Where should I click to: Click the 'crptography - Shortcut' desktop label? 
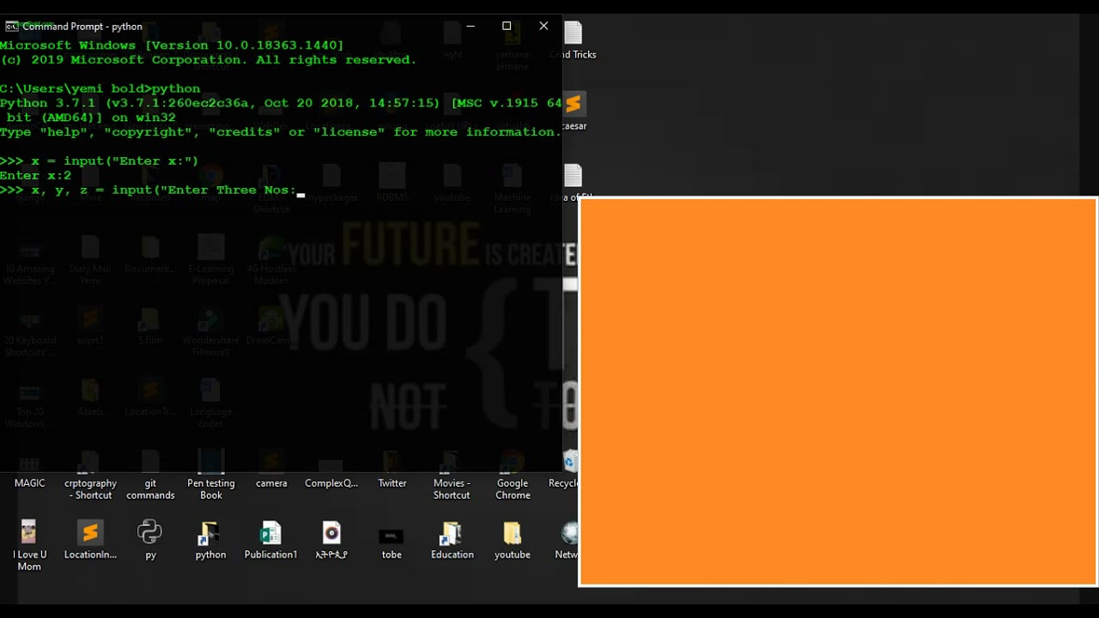[x=90, y=489]
